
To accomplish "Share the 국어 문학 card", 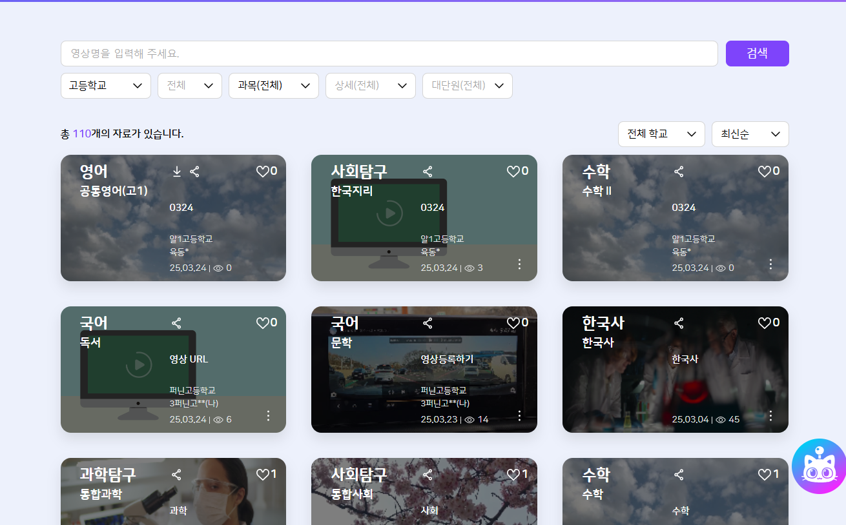I will (x=428, y=323).
